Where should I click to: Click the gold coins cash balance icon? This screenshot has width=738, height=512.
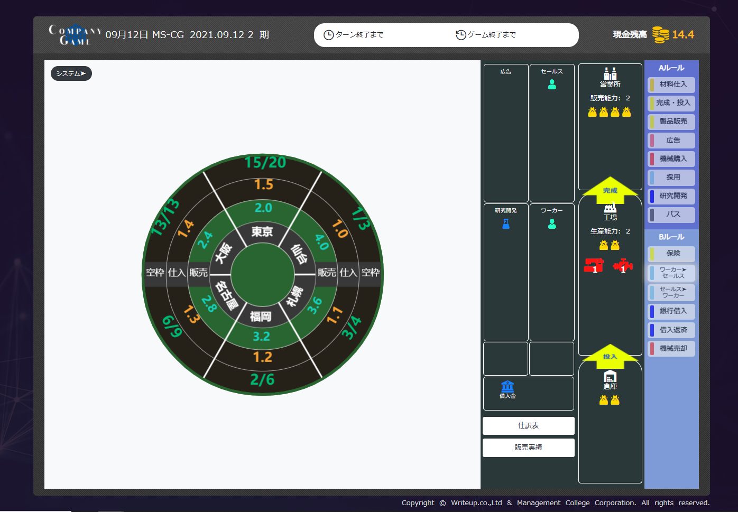[660, 35]
